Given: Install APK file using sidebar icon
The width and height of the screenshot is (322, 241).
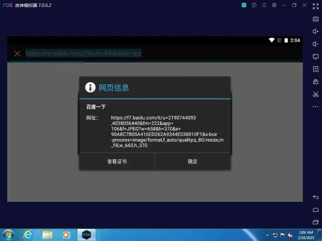Looking at the screenshot, I should point(316,69).
